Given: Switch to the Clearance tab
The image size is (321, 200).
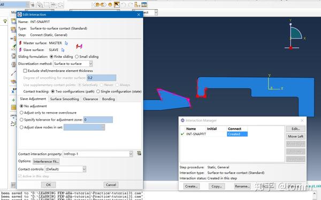Looking at the screenshot, I should 90,99.
